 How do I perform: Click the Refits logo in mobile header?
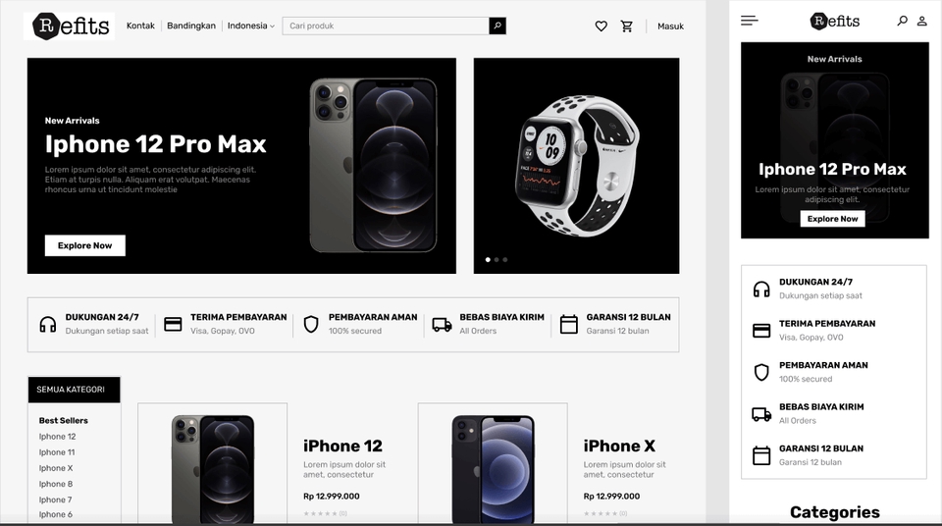click(x=834, y=21)
